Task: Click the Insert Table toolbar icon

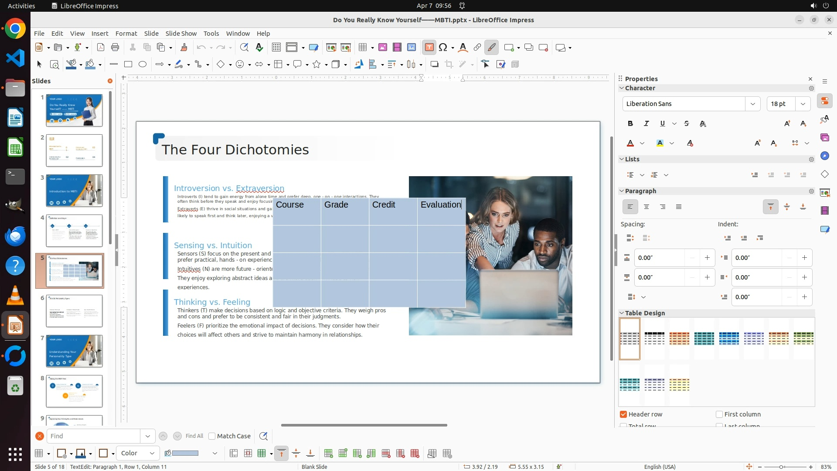Action: (363, 48)
